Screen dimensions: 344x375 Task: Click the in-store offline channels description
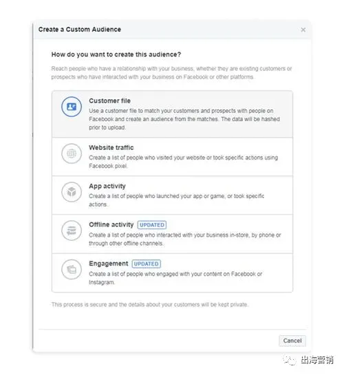coord(185,239)
